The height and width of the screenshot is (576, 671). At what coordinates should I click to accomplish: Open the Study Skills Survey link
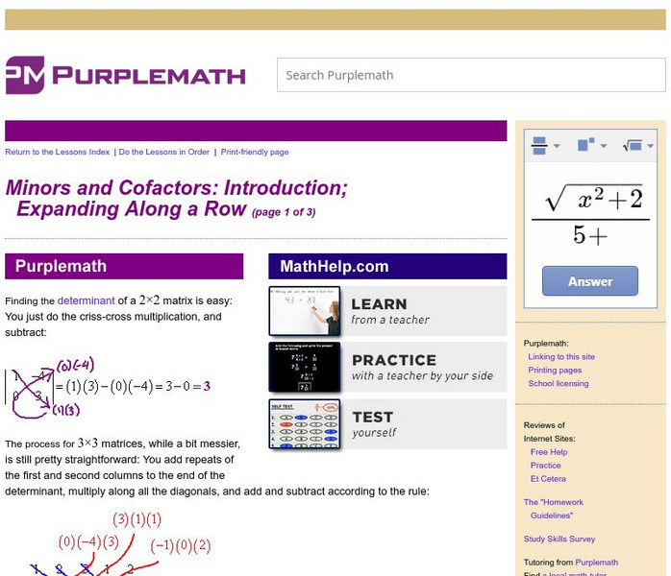pos(559,540)
